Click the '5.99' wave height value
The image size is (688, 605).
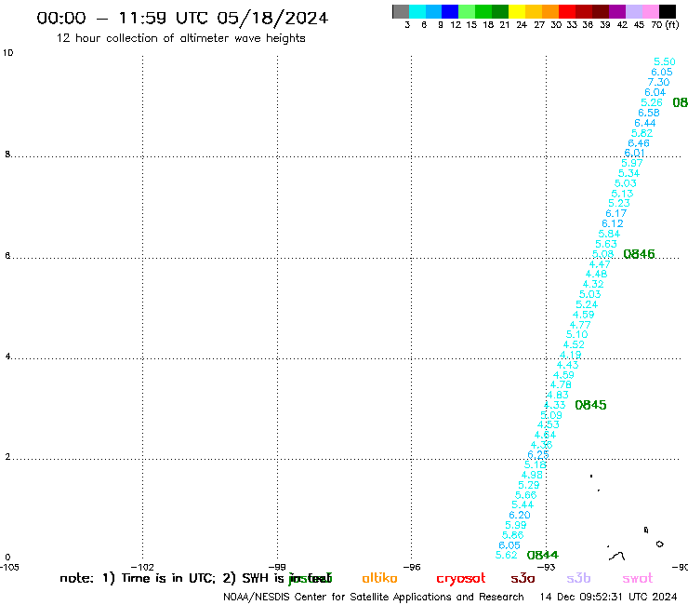point(516,525)
